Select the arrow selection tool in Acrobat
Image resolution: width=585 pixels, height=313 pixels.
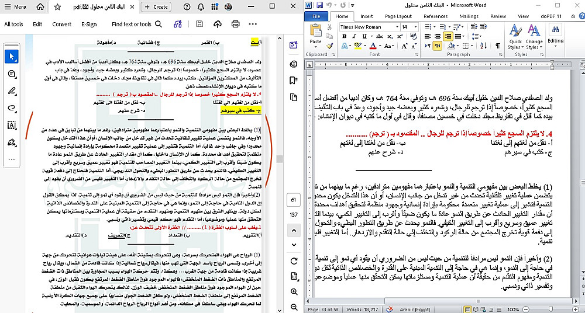(12, 57)
